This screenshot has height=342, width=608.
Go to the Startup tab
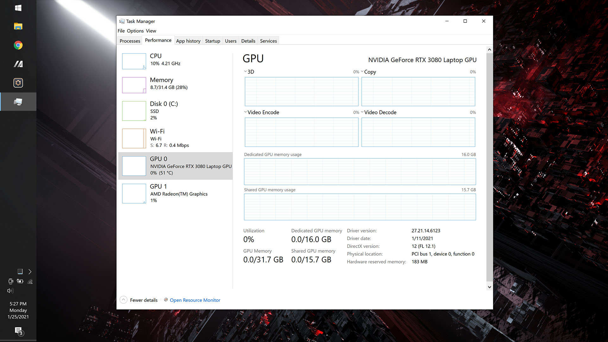[212, 41]
